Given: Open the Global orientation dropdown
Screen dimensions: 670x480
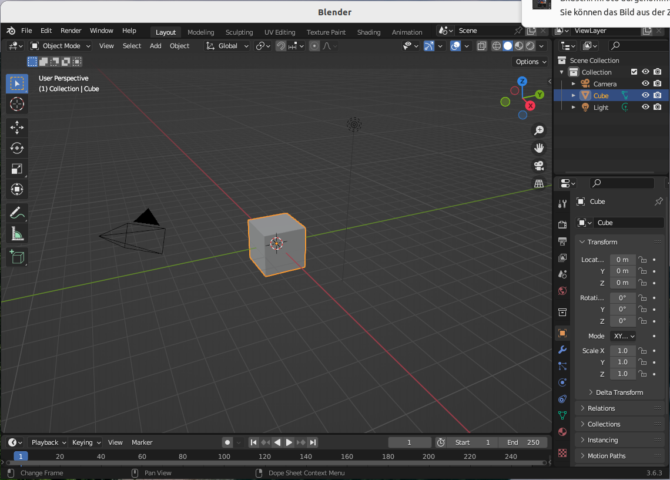Looking at the screenshot, I should [x=227, y=46].
